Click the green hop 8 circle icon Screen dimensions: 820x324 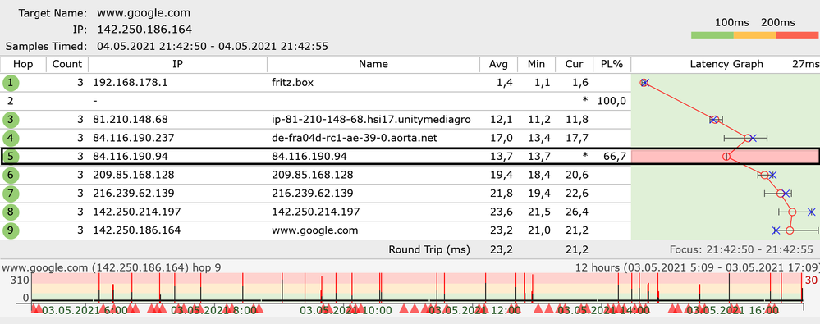point(11,212)
